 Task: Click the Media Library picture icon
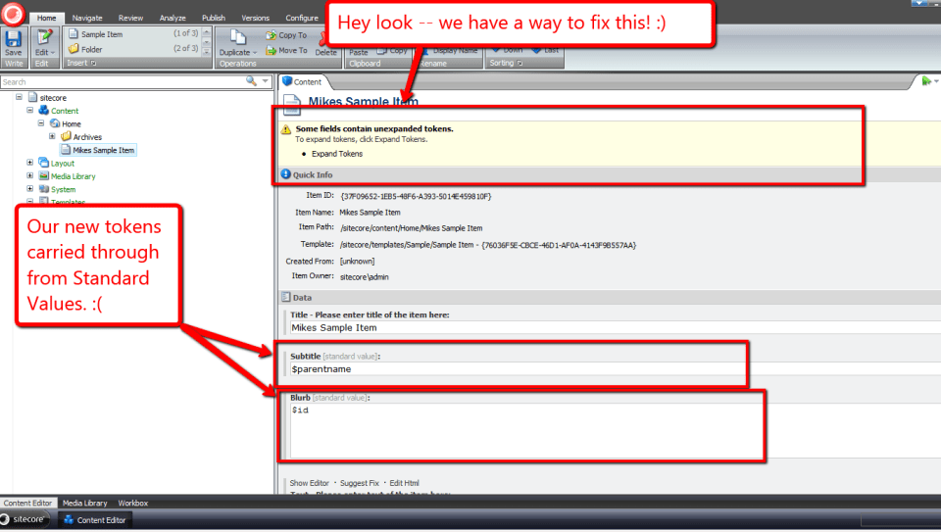click(43, 176)
